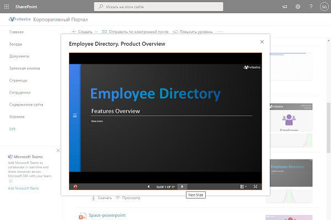This screenshot has height=220, width=331.
Task: Open the command bar ellipsis overflow menu
Action: tap(220, 31)
